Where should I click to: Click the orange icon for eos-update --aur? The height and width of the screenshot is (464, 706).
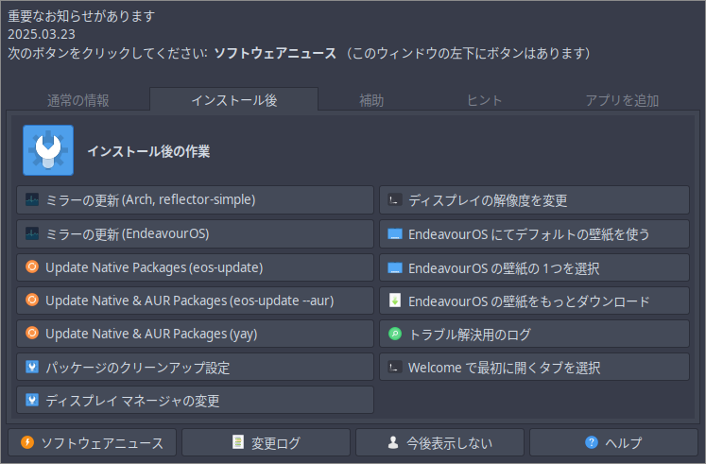(32, 300)
